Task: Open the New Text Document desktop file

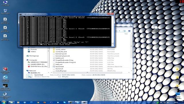Action: (x=156, y=29)
